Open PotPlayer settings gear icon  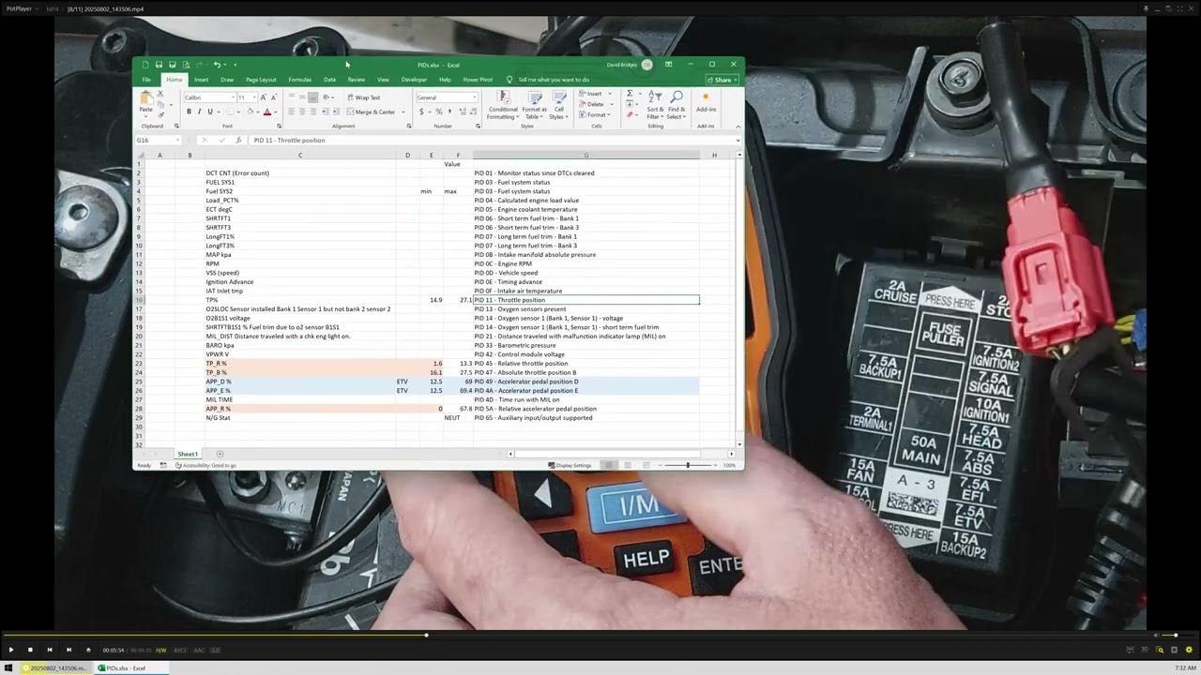(x=1188, y=650)
